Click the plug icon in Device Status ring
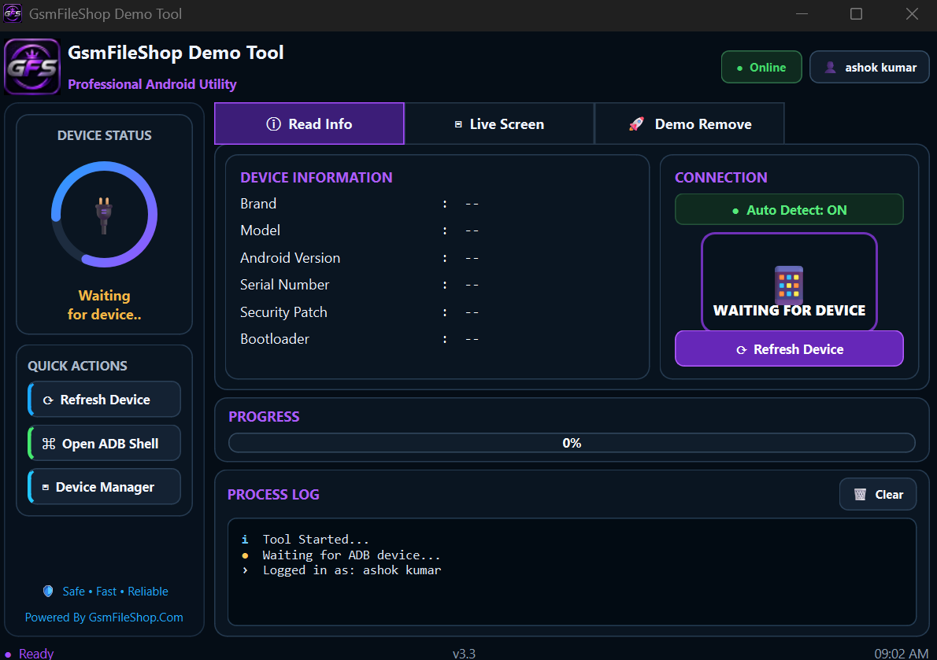 [104, 216]
